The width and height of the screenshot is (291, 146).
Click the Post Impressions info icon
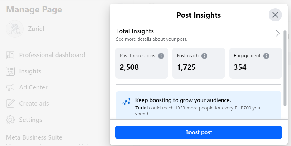[161, 56]
